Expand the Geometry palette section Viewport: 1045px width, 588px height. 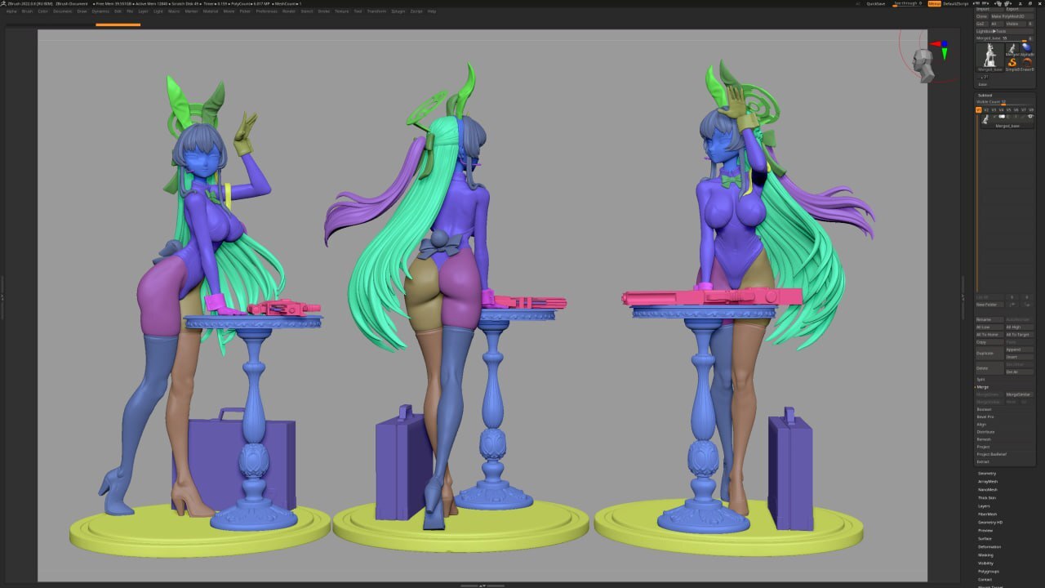987,474
